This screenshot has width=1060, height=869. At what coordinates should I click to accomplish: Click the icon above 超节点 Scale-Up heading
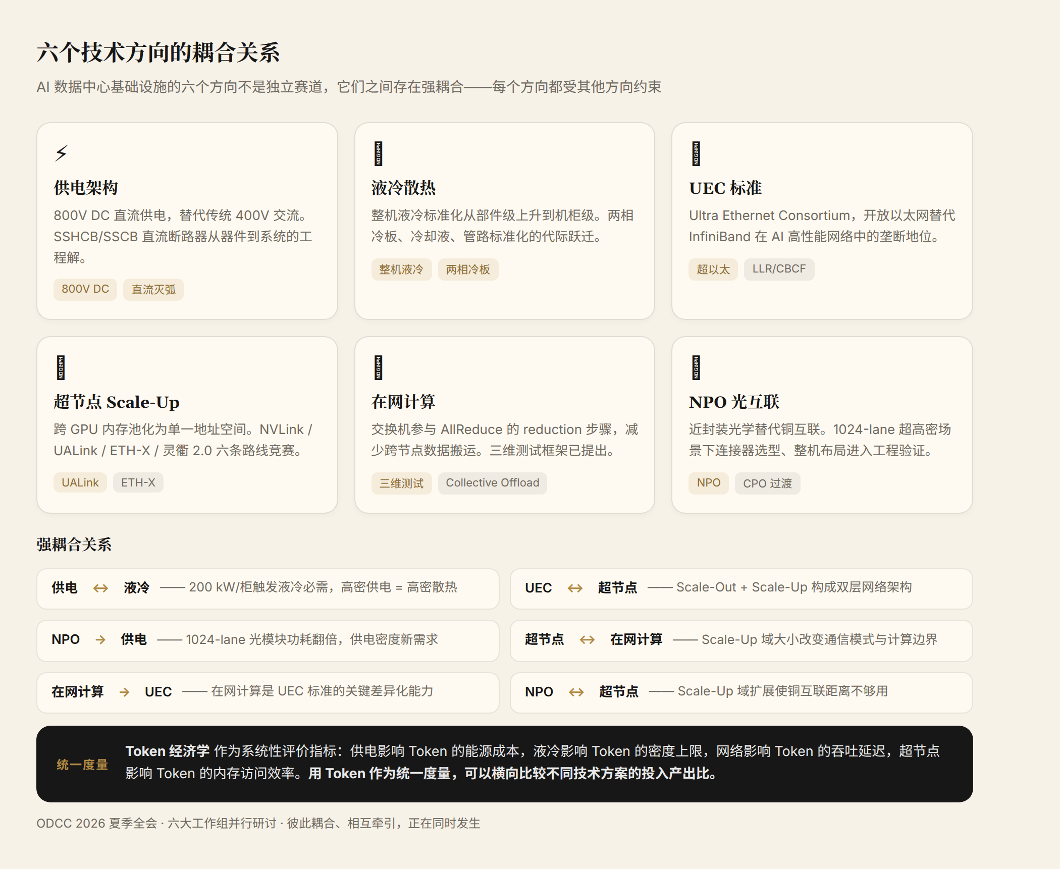(61, 368)
